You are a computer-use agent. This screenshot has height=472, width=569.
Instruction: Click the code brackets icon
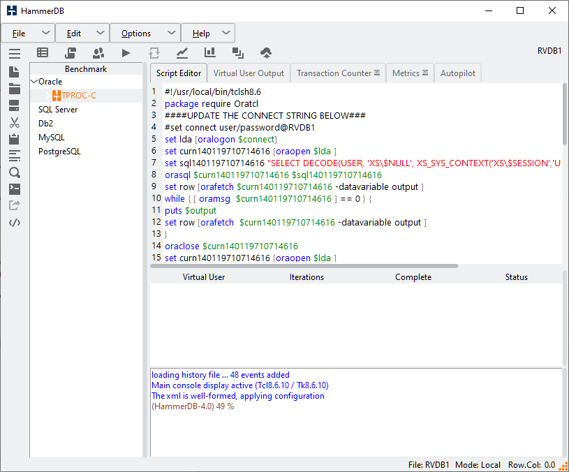[x=15, y=223]
